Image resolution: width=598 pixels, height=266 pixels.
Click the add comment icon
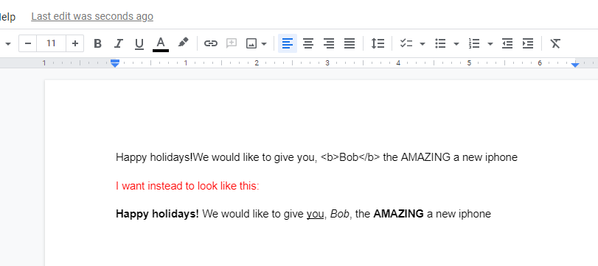232,43
